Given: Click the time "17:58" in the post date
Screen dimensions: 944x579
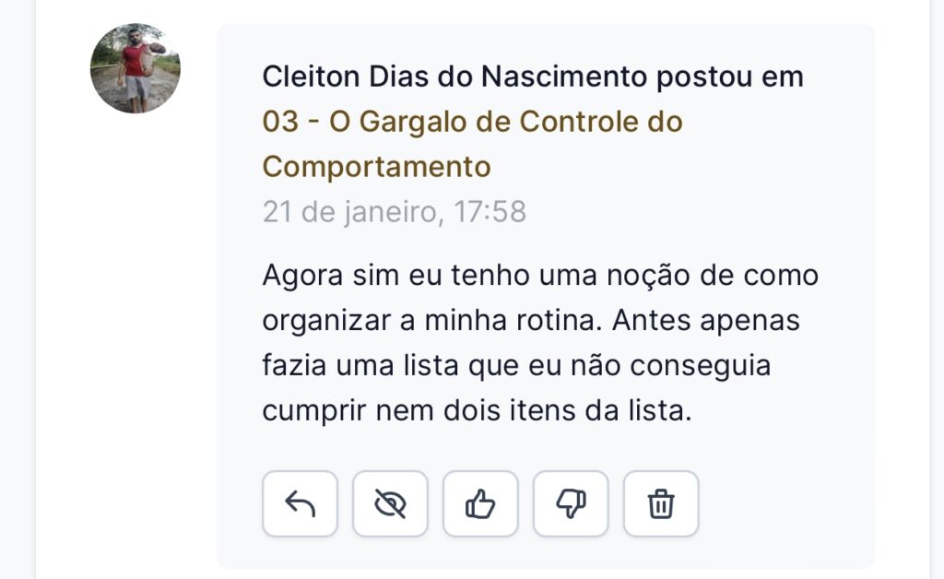Looking at the screenshot, I should pyautogui.click(x=490, y=212).
